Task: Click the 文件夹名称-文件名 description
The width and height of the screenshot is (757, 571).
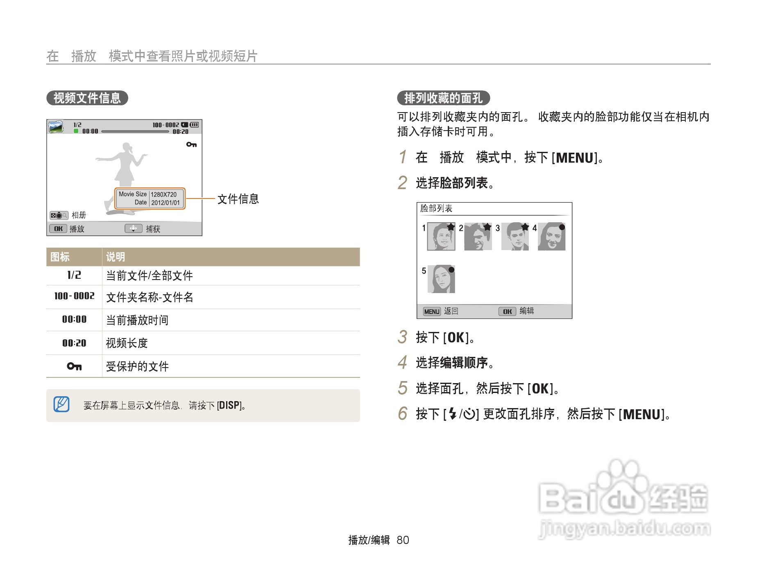Action: [150, 297]
